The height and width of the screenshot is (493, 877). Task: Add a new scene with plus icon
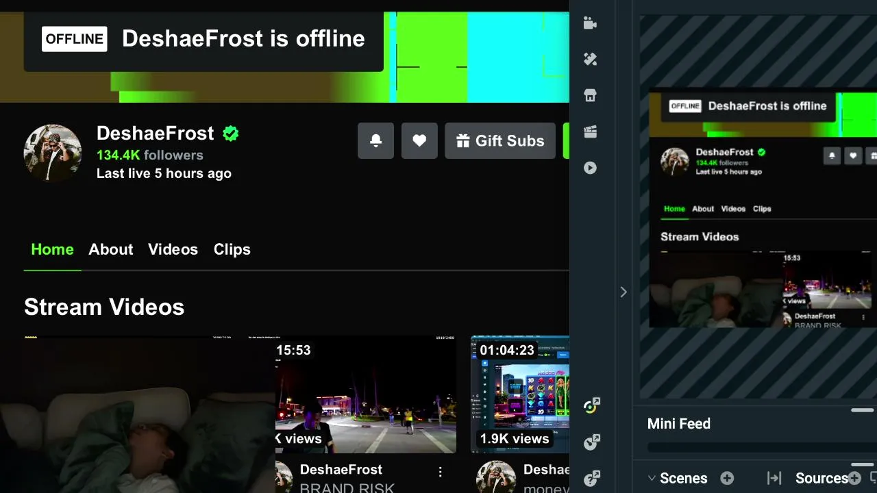click(x=727, y=478)
